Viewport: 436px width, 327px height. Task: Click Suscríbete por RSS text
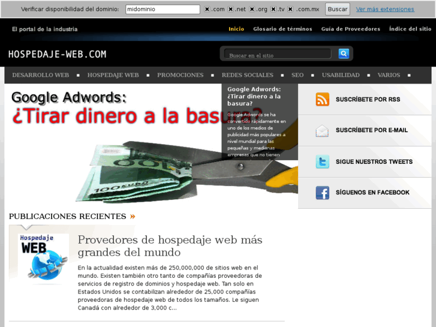pos(368,100)
